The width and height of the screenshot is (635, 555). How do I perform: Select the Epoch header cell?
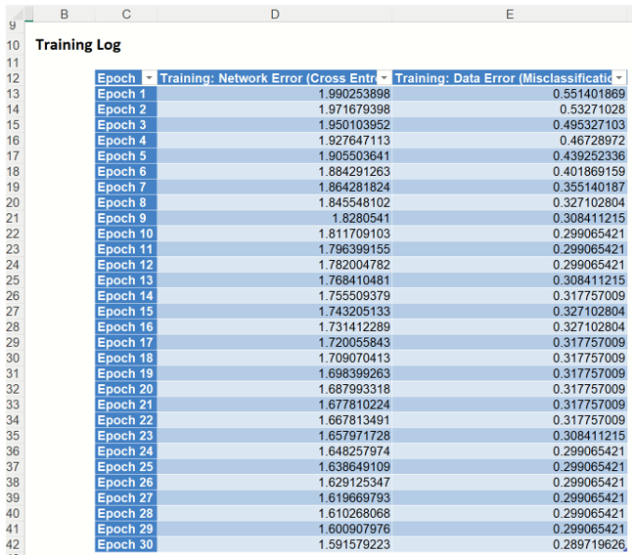tap(126, 77)
